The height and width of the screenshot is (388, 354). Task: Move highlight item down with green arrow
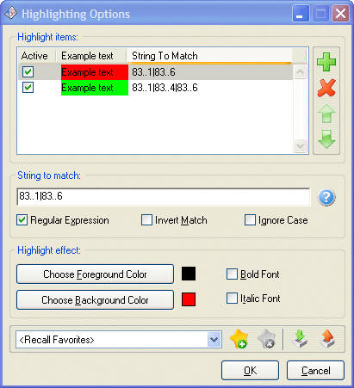click(326, 139)
